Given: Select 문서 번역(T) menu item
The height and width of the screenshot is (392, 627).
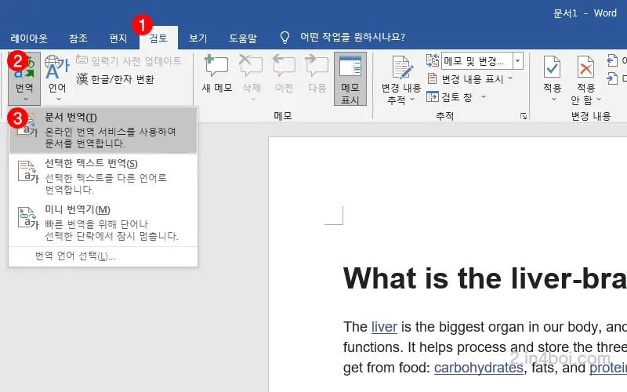Looking at the screenshot, I should click(x=103, y=130).
